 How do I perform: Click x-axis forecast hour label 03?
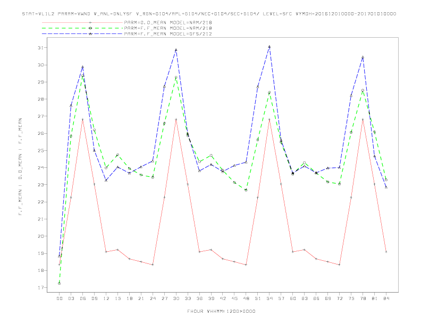tap(71, 298)
